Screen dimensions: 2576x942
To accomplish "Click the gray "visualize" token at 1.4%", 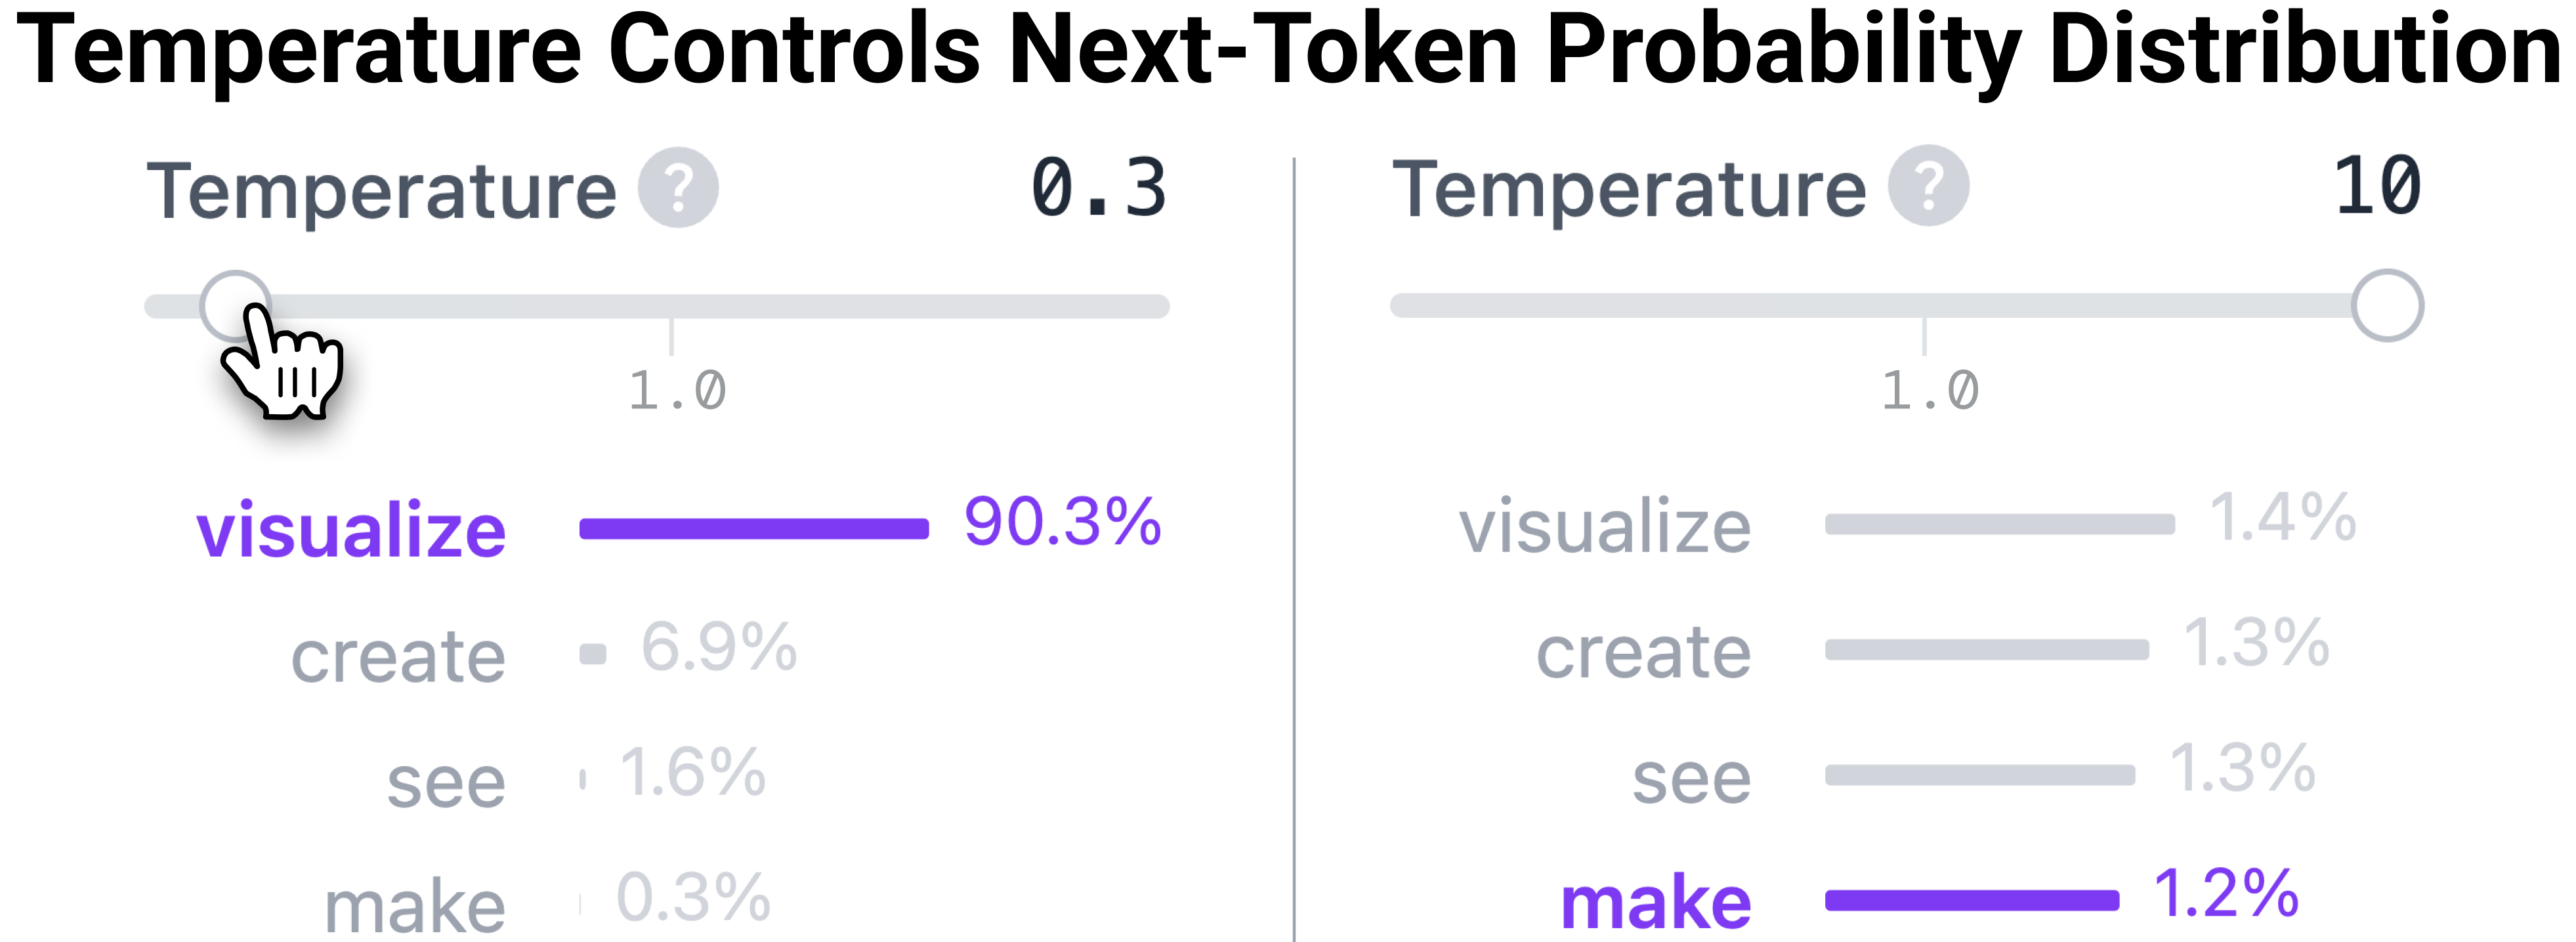I will click(x=1604, y=526).
